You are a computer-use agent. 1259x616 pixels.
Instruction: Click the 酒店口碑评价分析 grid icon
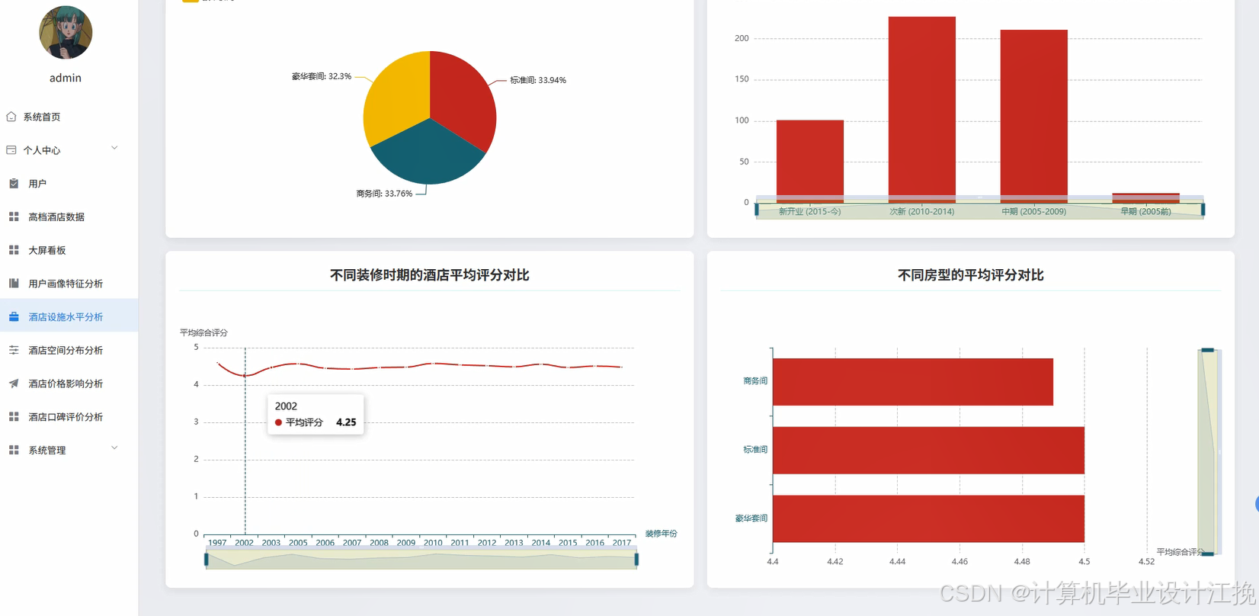click(14, 417)
